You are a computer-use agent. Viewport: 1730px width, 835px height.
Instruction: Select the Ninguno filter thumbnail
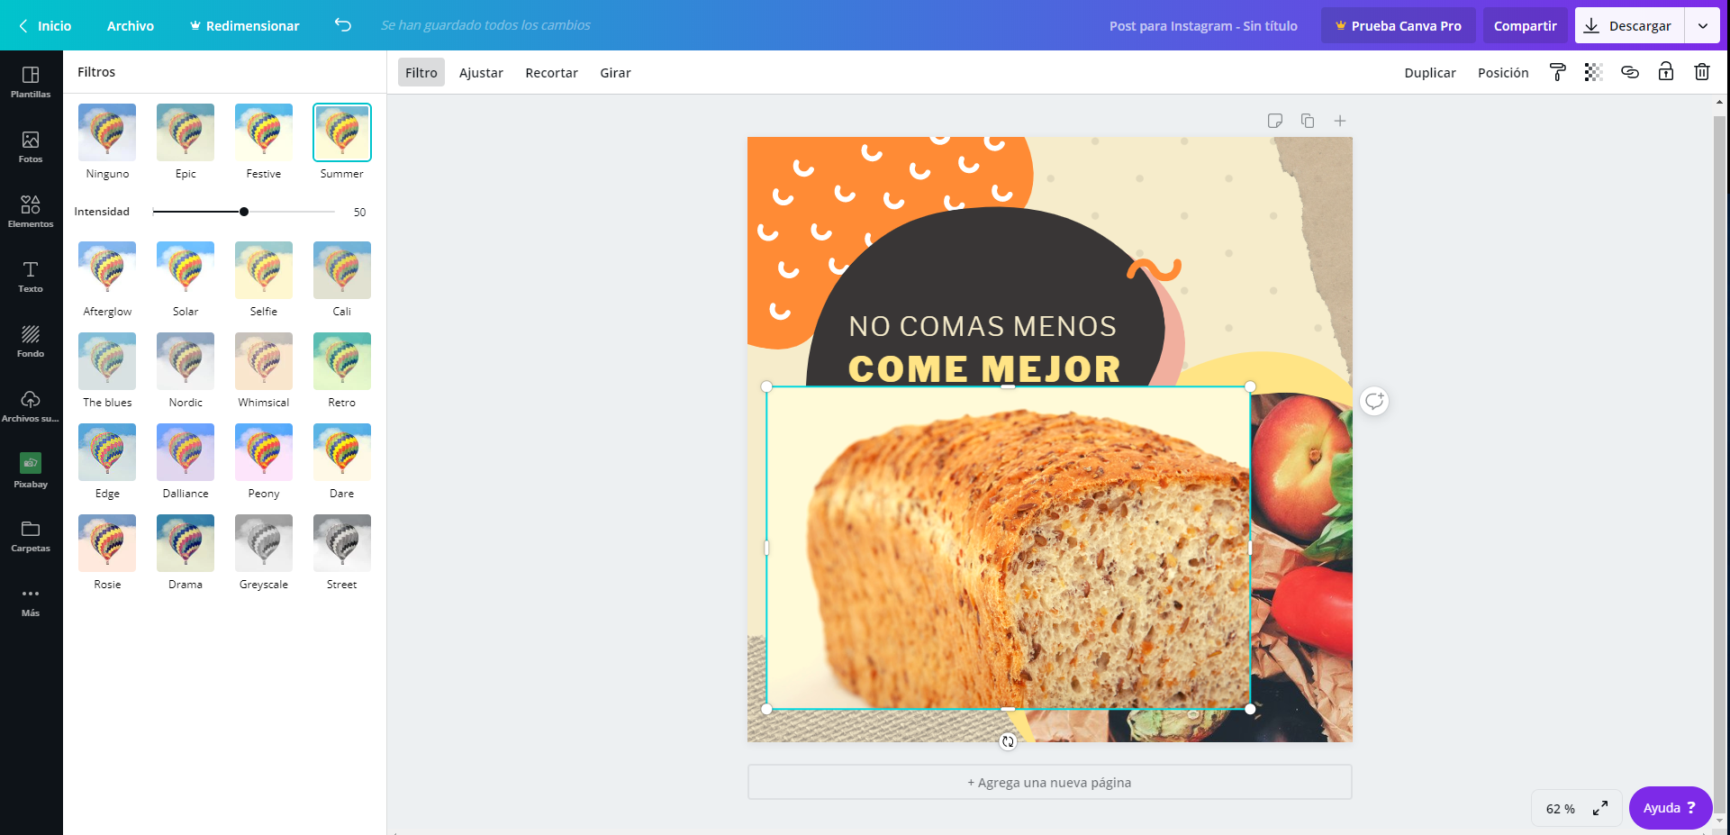click(x=107, y=132)
